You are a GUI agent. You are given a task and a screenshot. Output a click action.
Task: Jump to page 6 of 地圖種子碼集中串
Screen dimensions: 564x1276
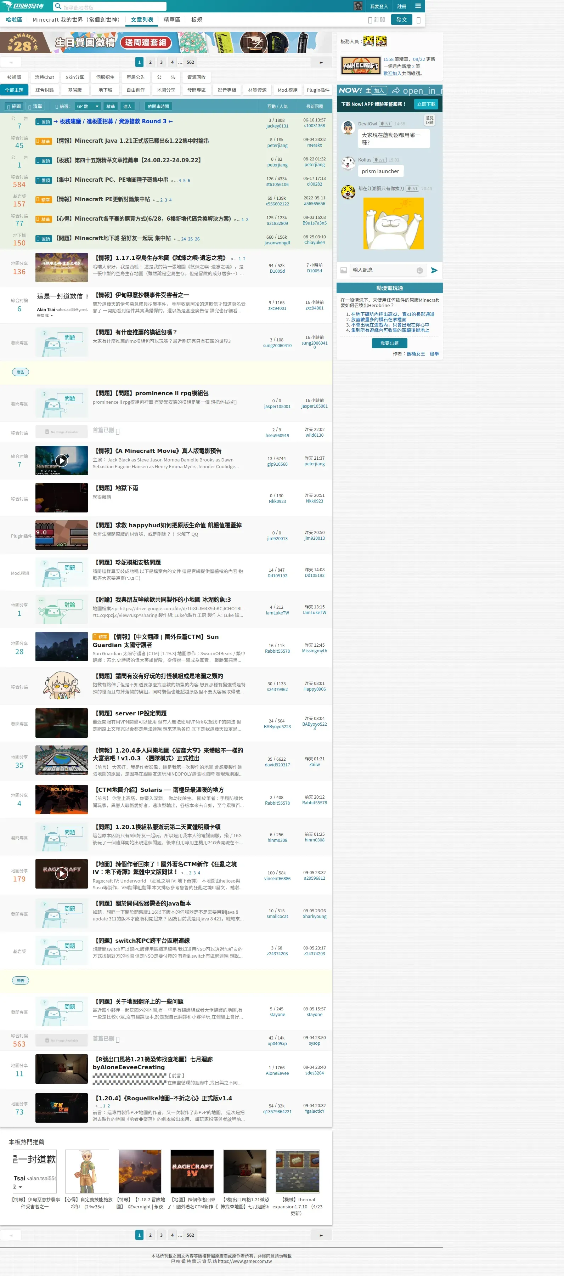(189, 181)
